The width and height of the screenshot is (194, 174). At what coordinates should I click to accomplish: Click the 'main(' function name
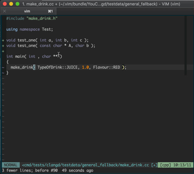pos(21,57)
